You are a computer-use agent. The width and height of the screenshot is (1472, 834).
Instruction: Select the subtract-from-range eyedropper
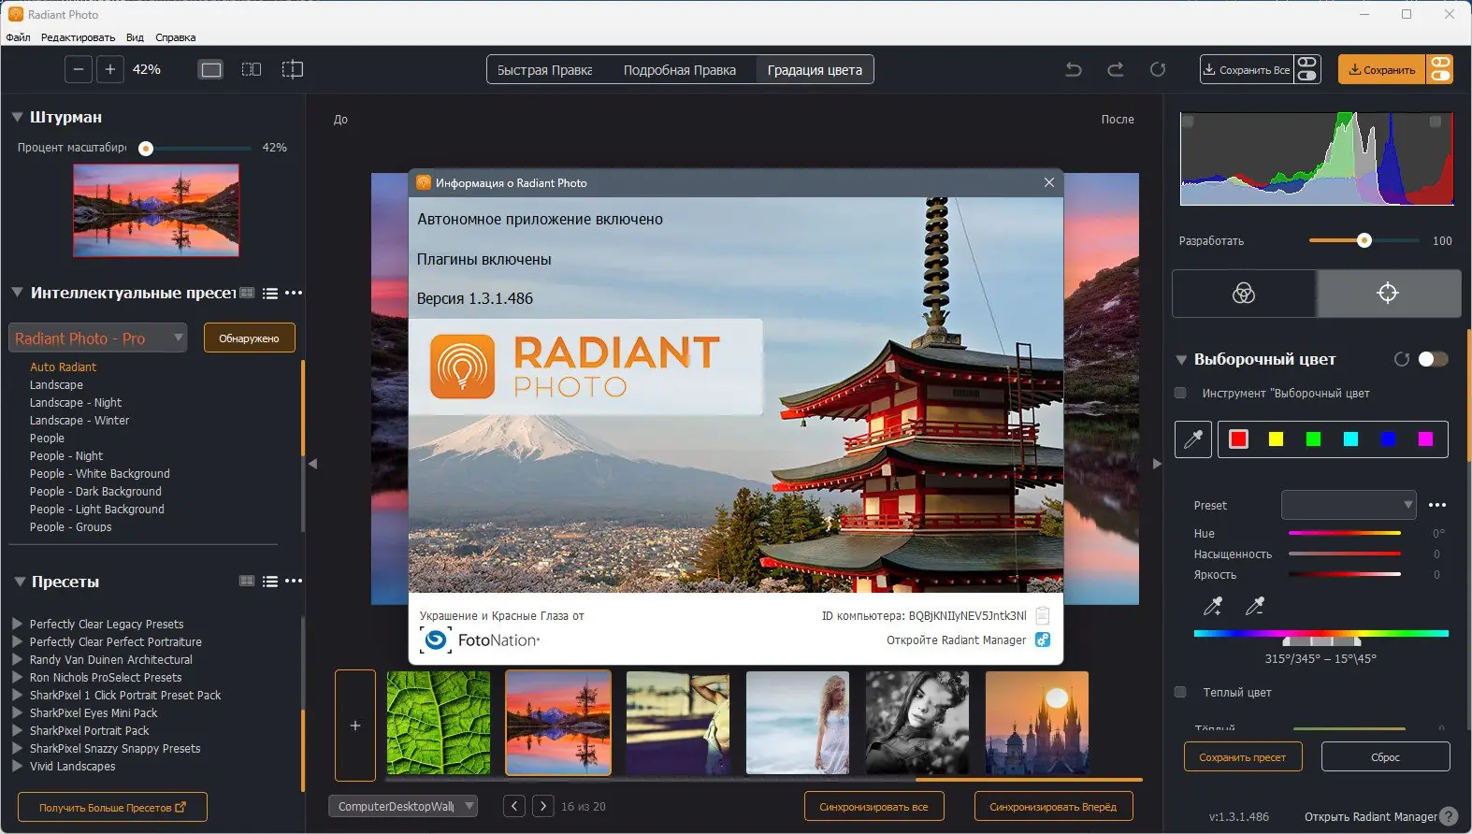(1255, 607)
